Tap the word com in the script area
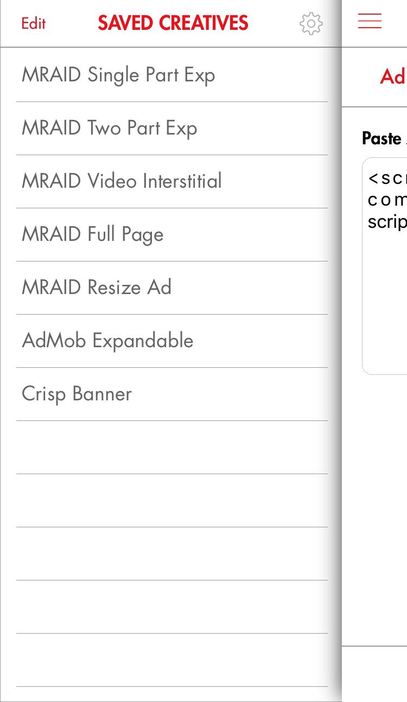The image size is (407, 702). (x=386, y=200)
